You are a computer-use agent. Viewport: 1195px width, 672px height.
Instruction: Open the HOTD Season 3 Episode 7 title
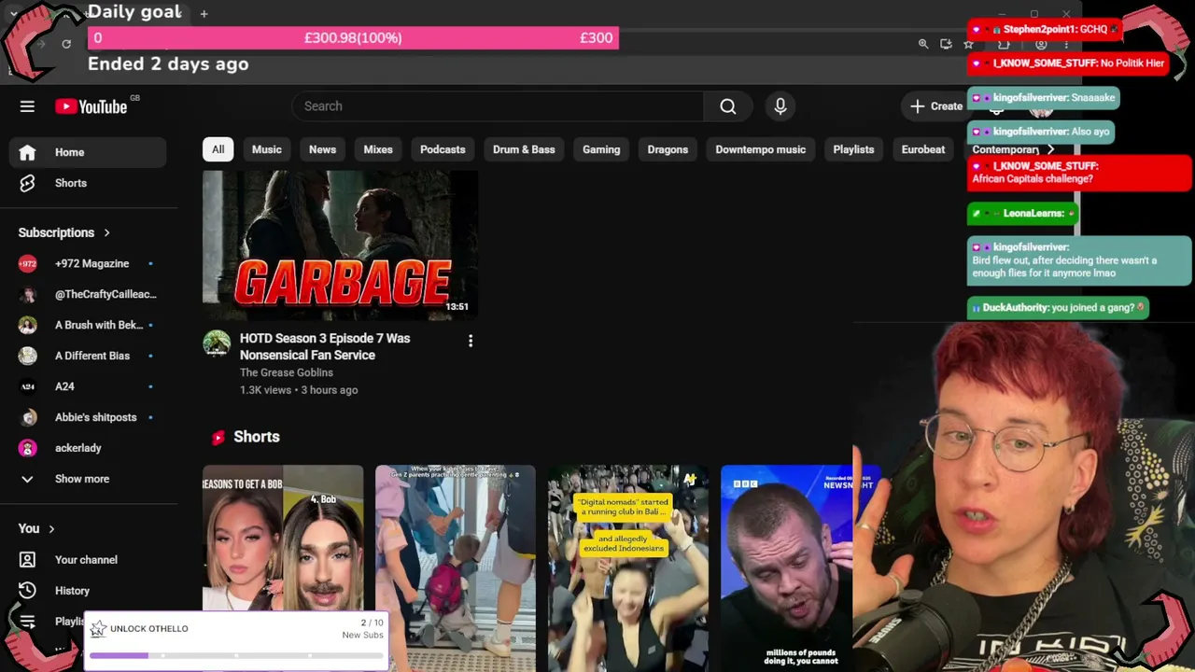[325, 346]
